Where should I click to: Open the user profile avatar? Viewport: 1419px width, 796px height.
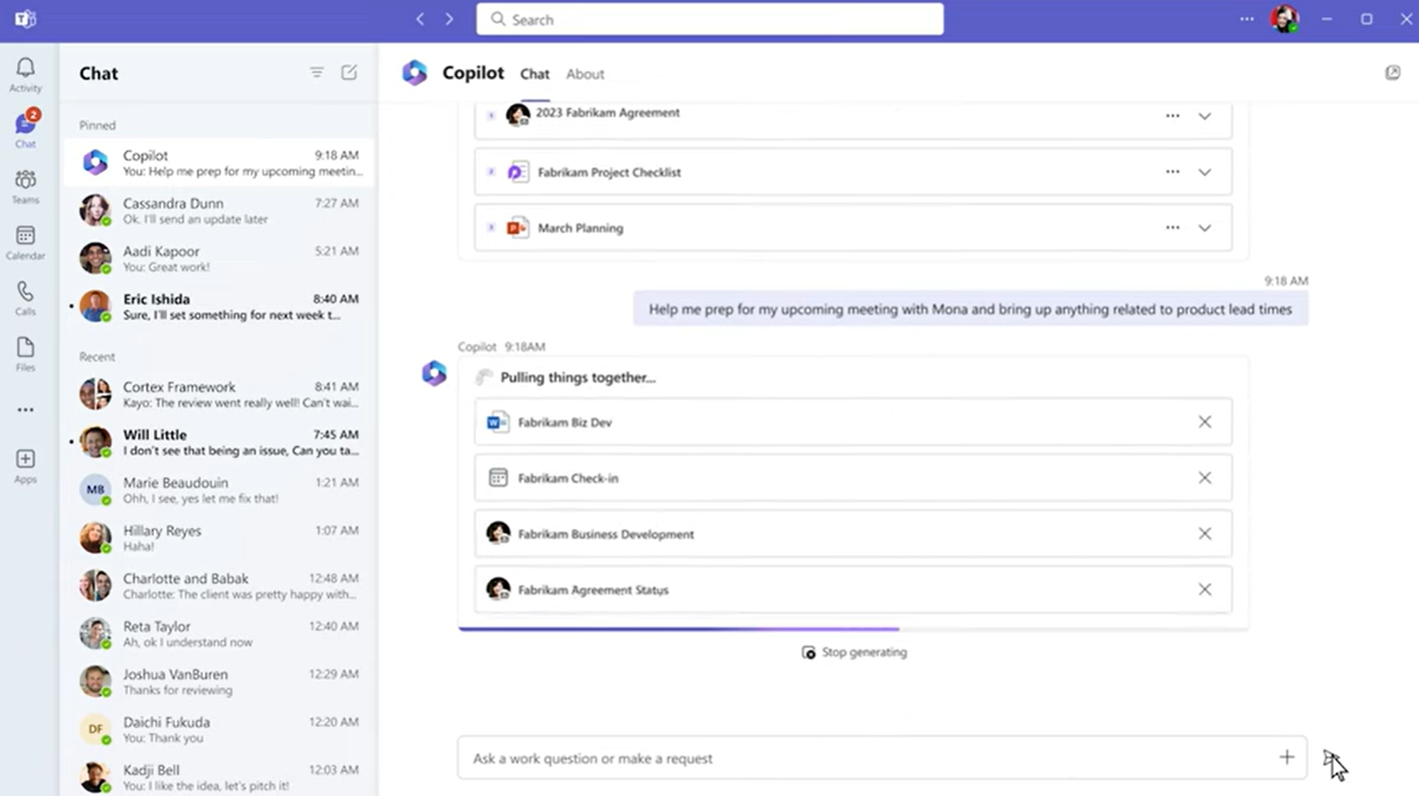(1284, 19)
